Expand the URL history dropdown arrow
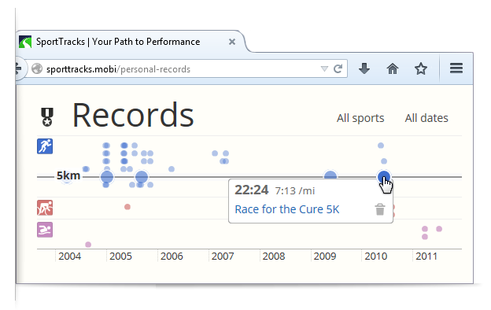491x310 pixels. (324, 68)
